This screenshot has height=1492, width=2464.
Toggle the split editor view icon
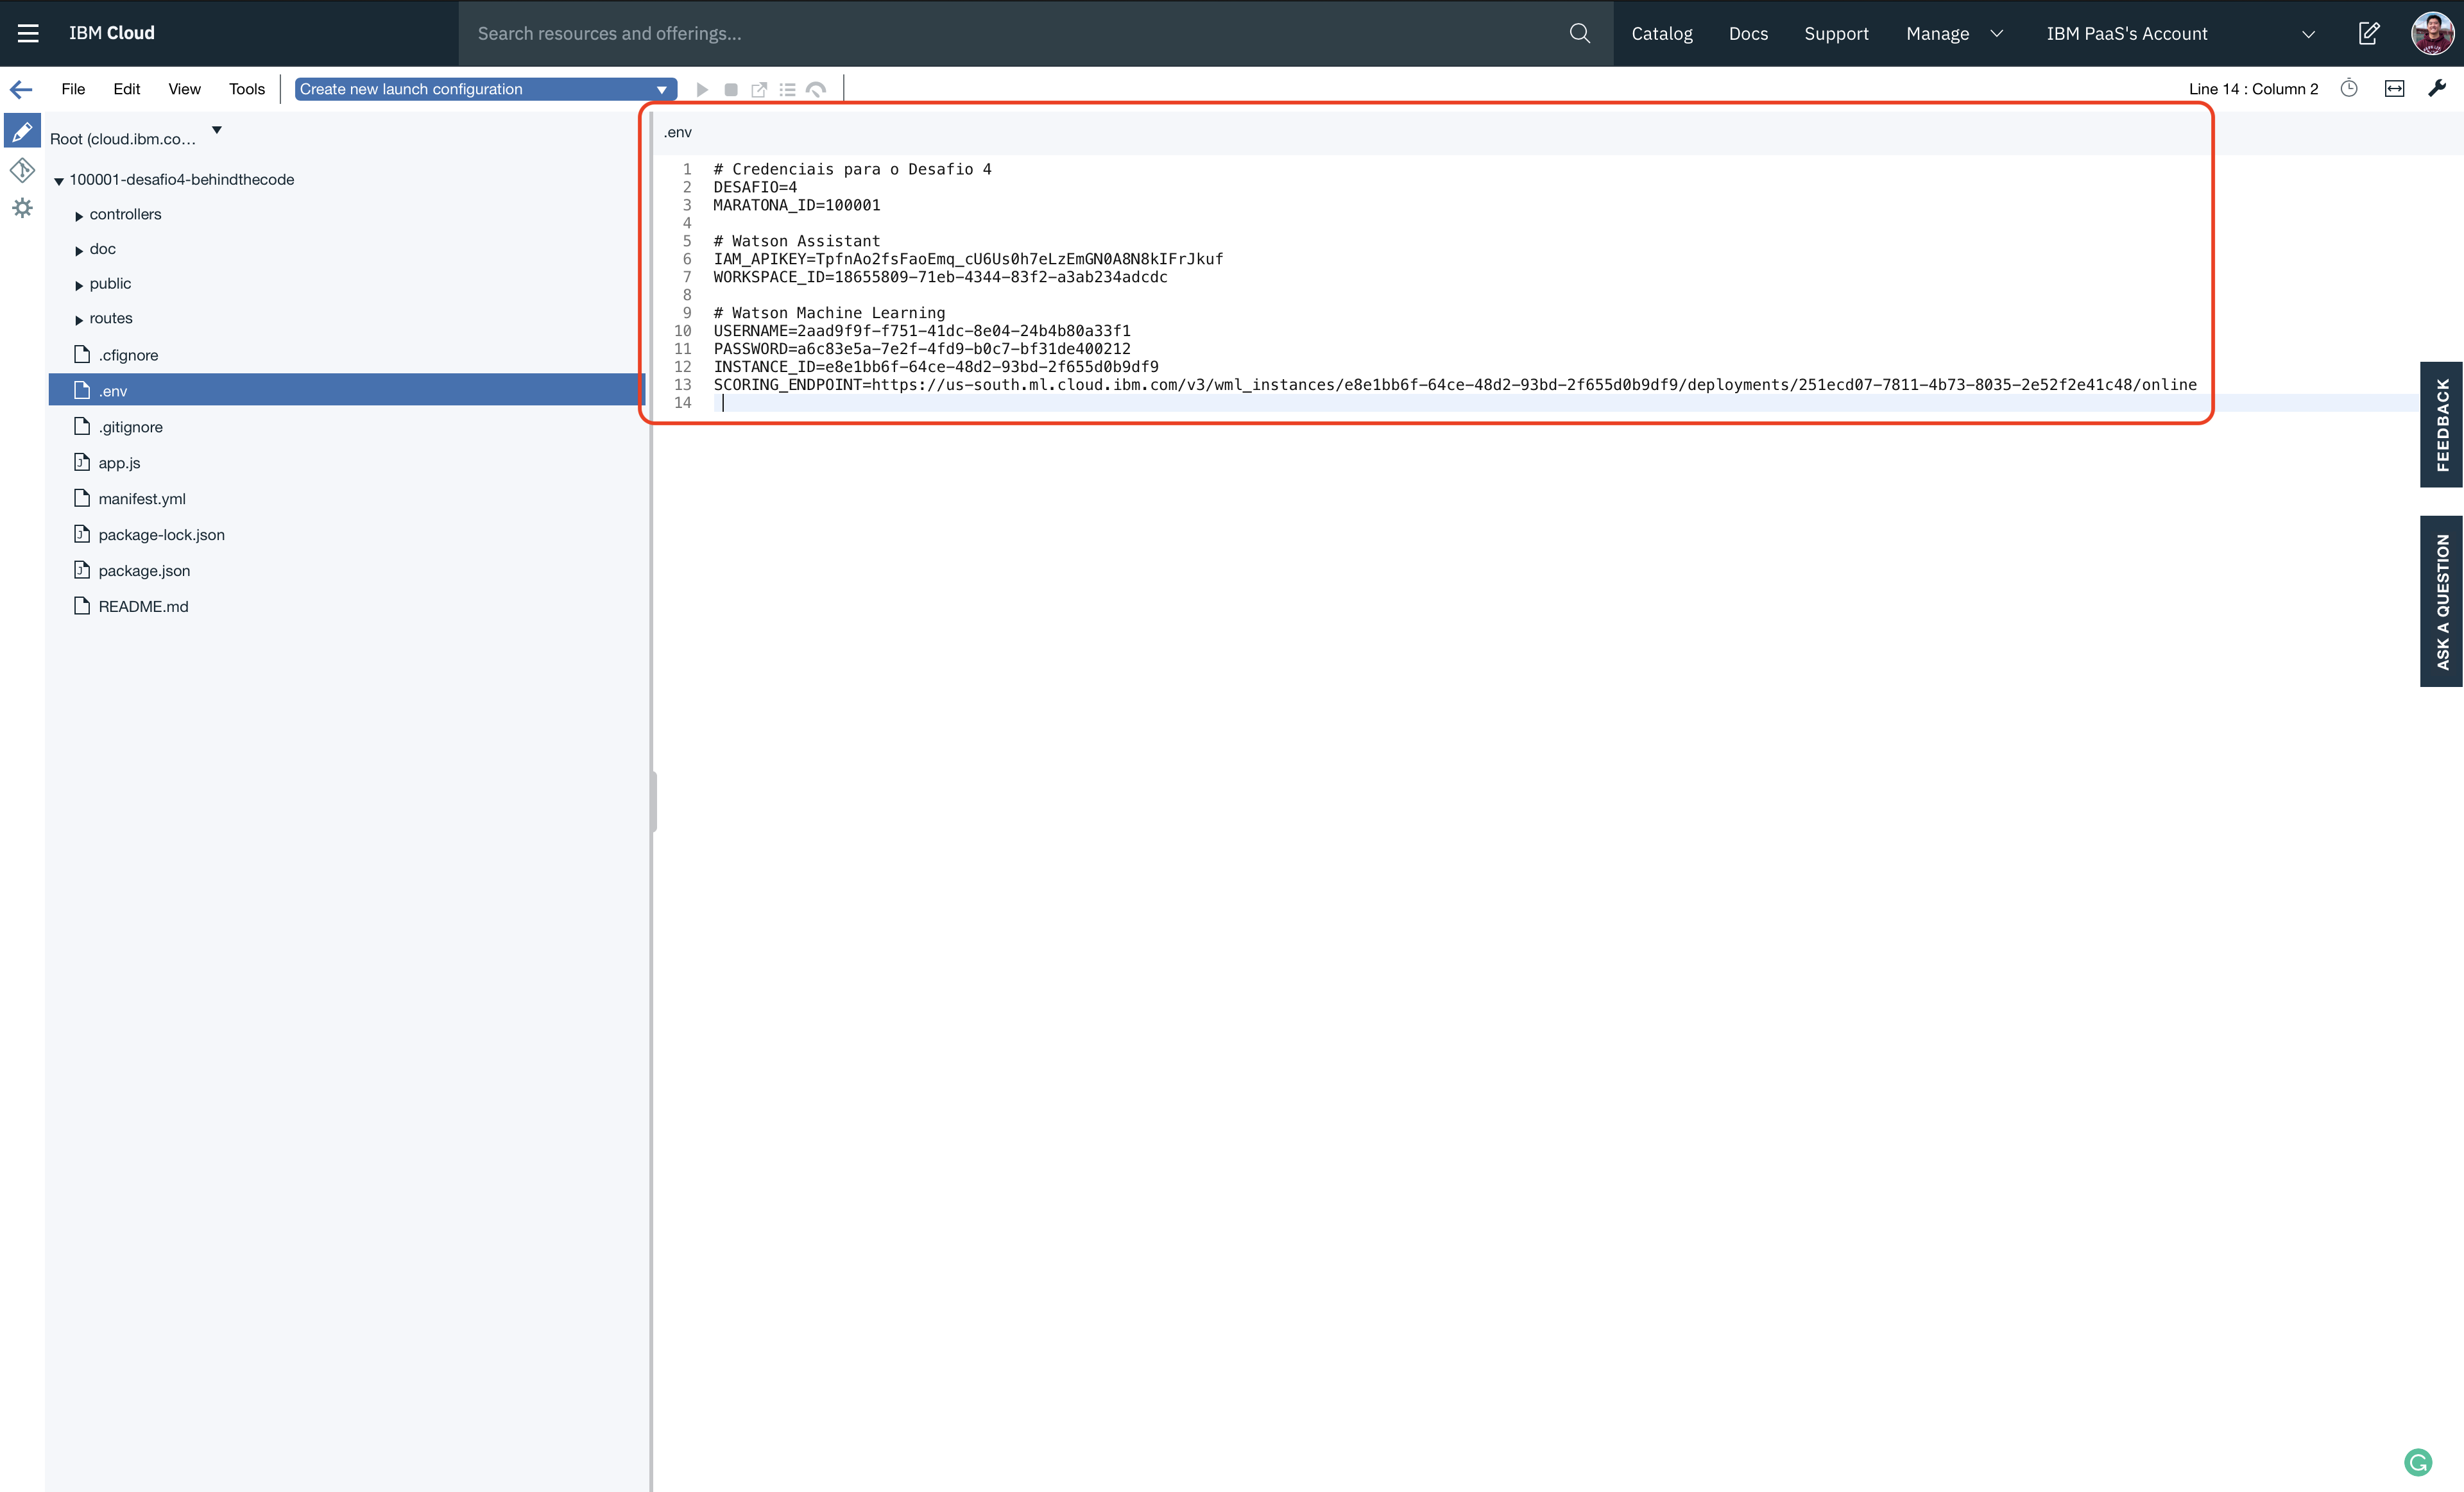2394,89
